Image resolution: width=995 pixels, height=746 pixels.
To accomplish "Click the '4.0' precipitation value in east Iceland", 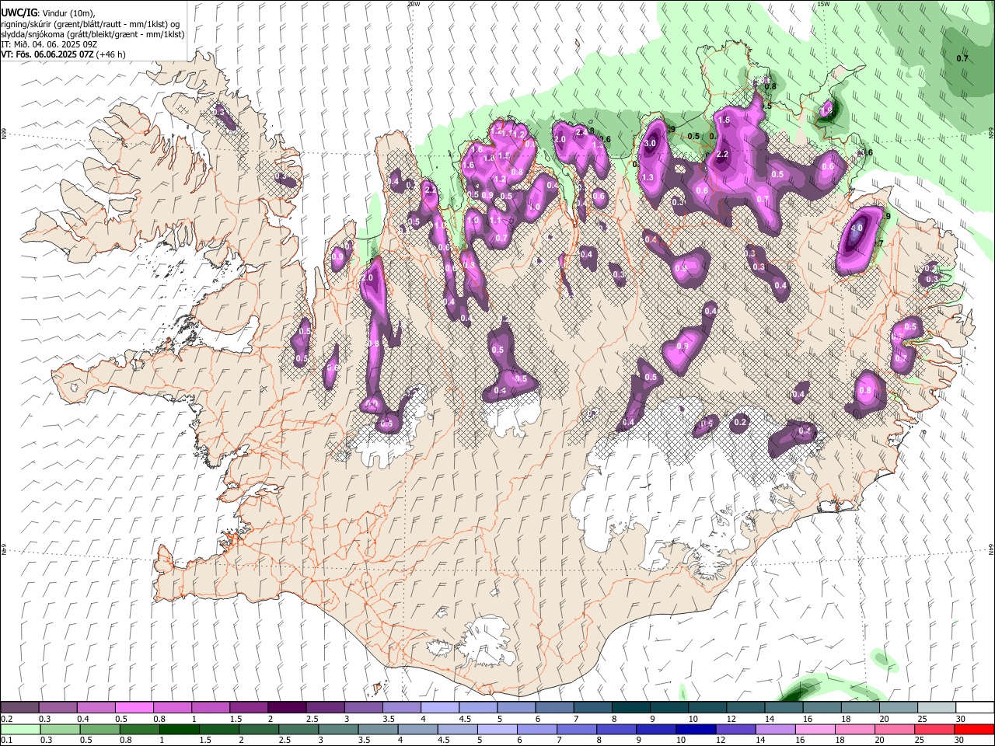I will 857,228.
